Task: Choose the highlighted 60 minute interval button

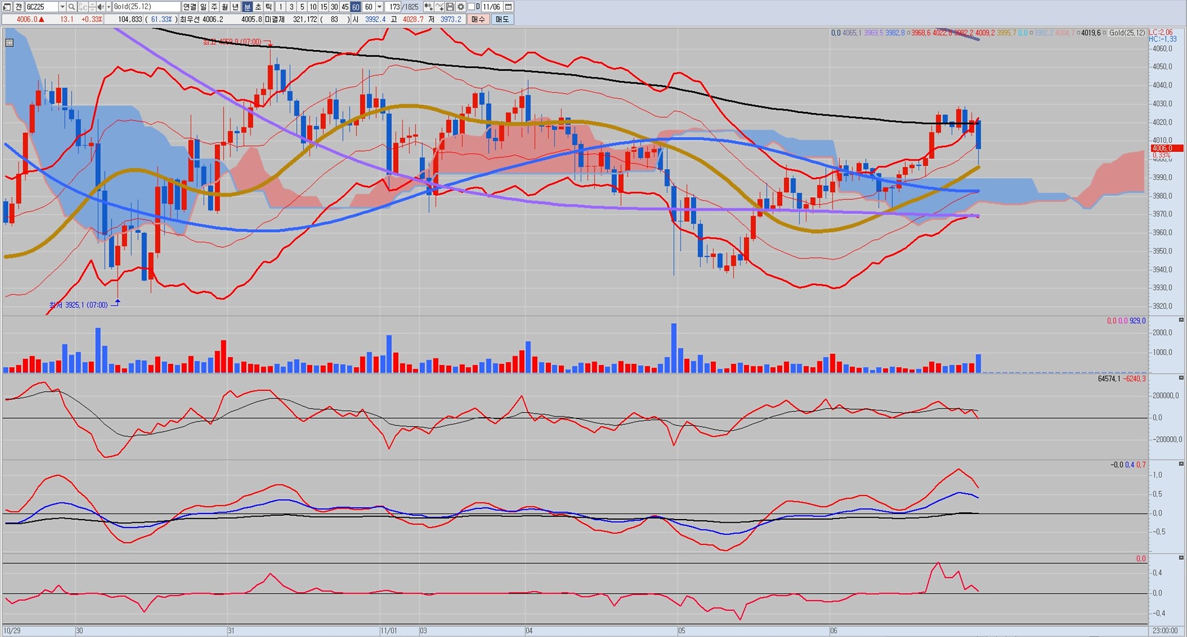Action: (355, 7)
